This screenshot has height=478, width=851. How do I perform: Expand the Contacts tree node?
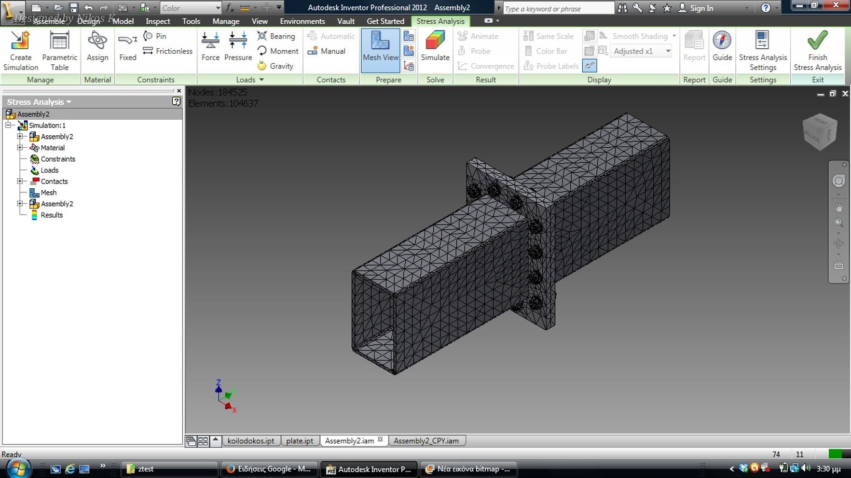[20, 181]
